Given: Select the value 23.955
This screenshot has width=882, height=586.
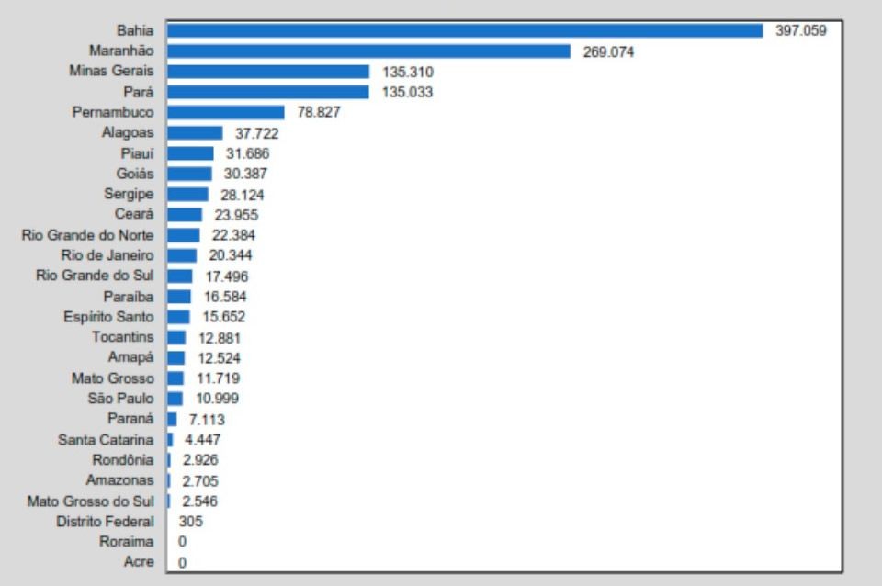Looking at the screenshot, I should pyautogui.click(x=236, y=216).
